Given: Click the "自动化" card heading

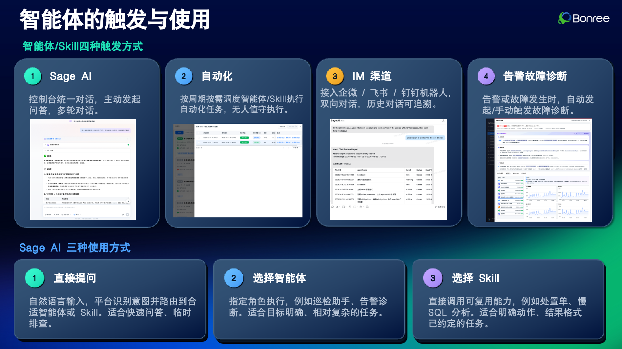Looking at the screenshot, I should 217,76.
